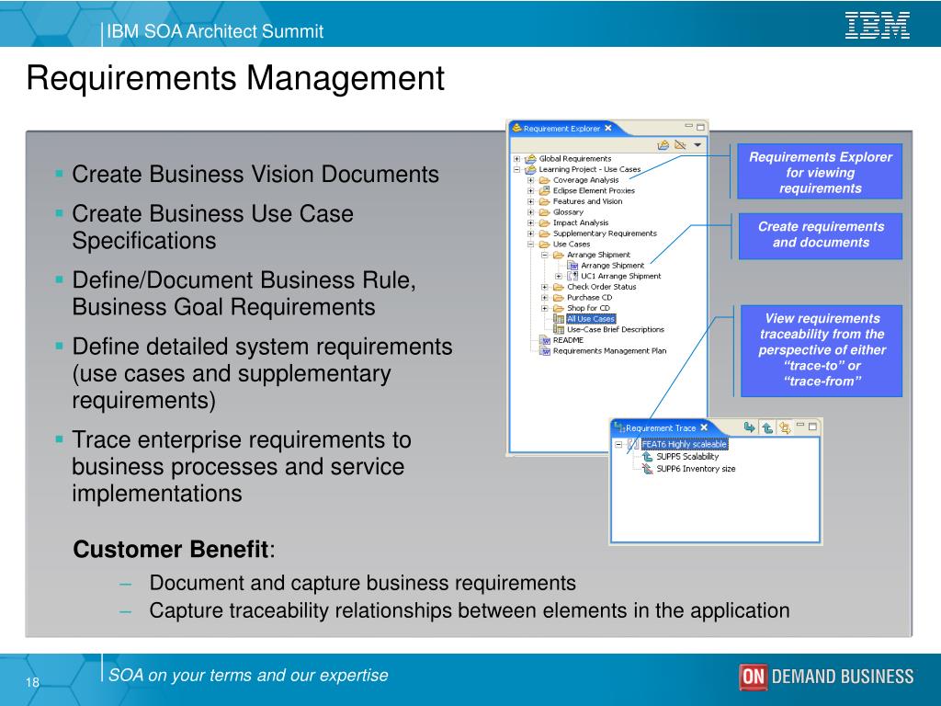The image size is (941, 706).
Task: Expand the Check Order Status folder
Action: (x=545, y=287)
